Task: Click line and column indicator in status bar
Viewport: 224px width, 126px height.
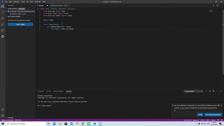Action: [188, 120]
